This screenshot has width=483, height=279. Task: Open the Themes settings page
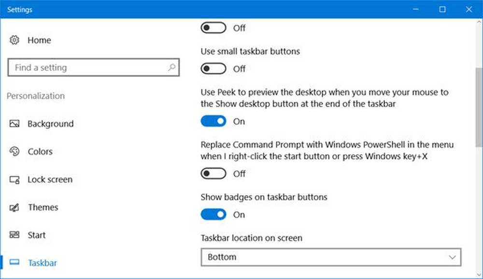(43, 207)
